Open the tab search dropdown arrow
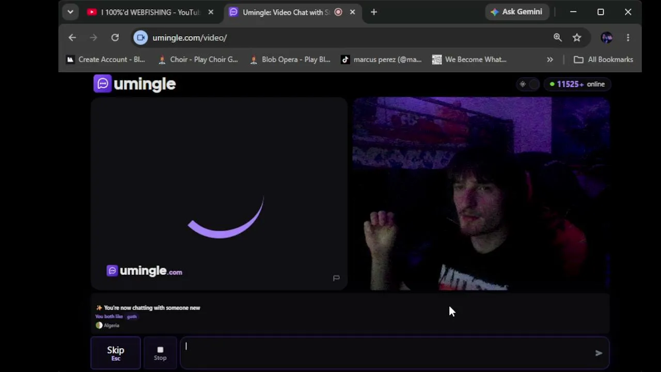The width and height of the screenshot is (661, 372). point(70,12)
